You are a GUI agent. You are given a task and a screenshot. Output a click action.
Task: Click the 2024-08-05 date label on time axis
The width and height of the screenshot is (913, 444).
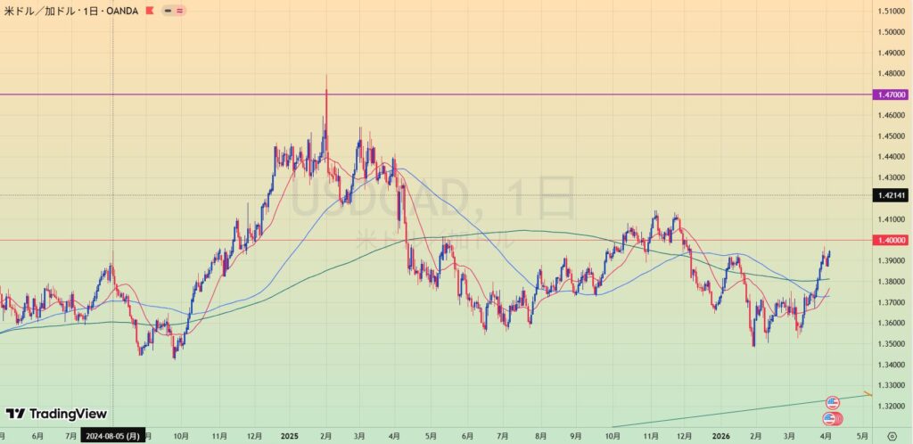click(112, 437)
